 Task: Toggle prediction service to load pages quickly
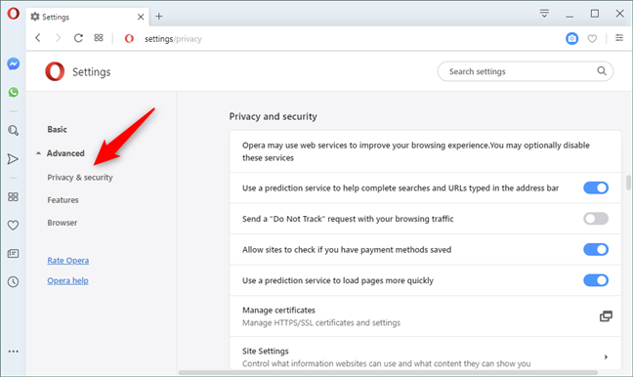[596, 280]
